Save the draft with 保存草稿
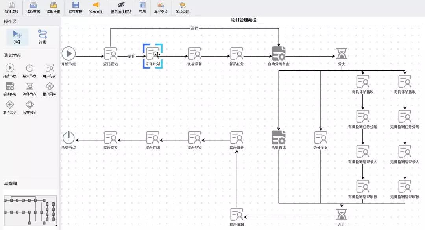425x230 pixels. [75, 7]
